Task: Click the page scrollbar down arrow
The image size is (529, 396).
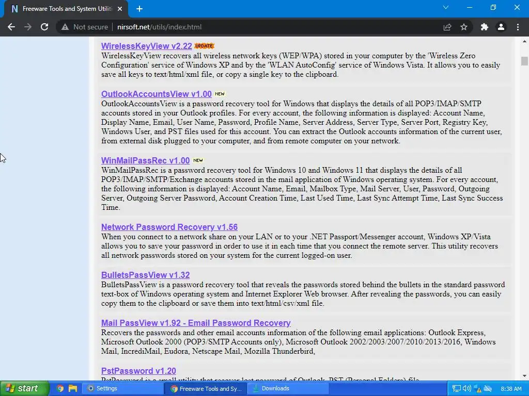Action: tap(524, 376)
